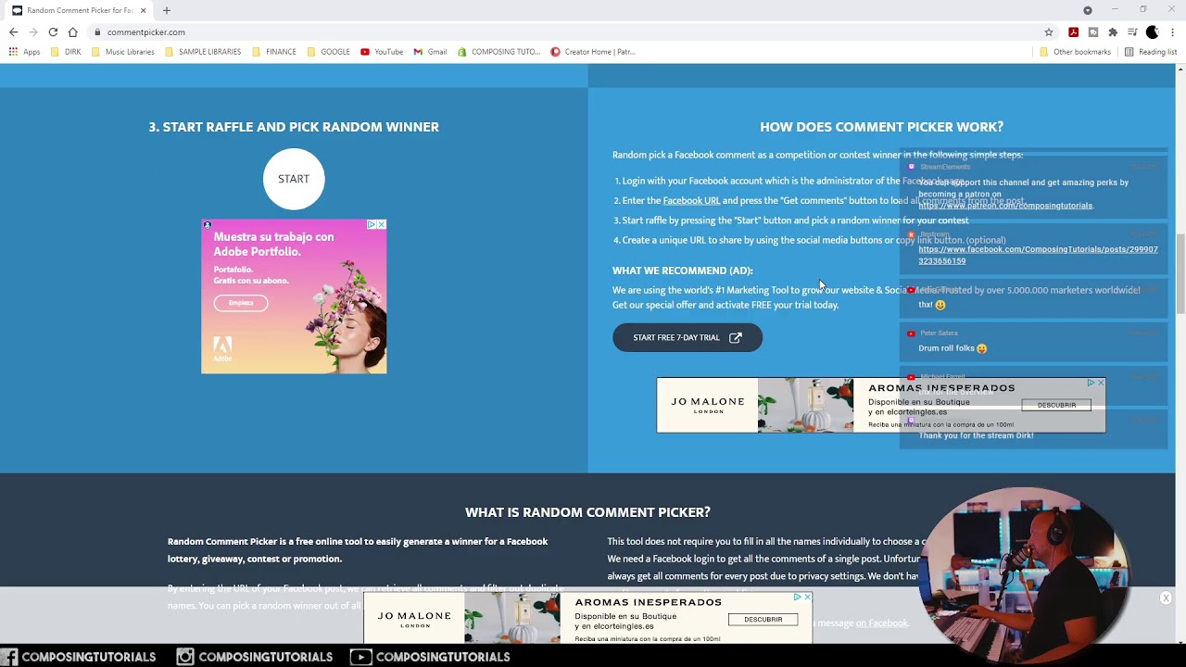Open the Apps shortcut in bookmarks bar
The width and height of the screenshot is (1186, 667).
[x=25, y=52]
